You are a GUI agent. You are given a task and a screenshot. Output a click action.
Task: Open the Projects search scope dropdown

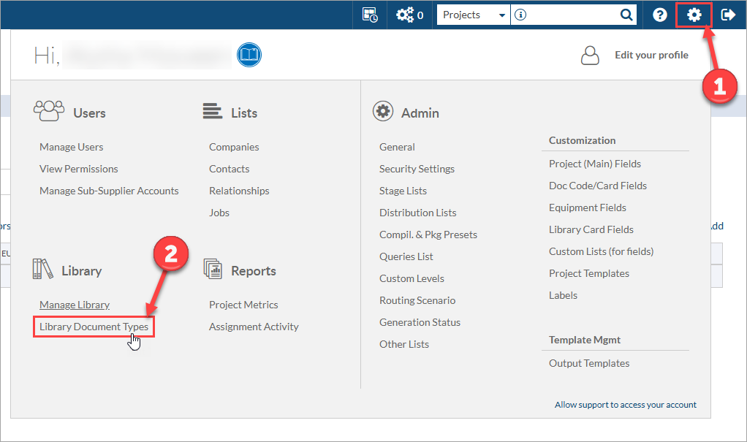pyautogui.click(x=474, y=15)
